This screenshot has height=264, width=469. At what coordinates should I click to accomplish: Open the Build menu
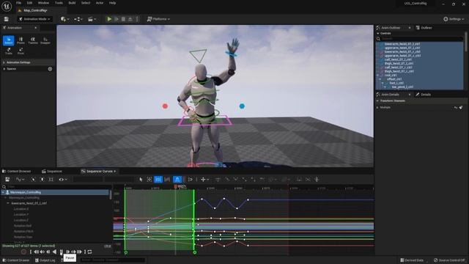coord(72,3)
